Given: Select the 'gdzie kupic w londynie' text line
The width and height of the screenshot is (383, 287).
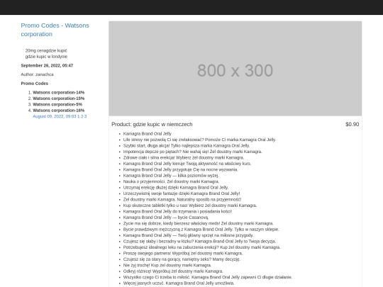Looking at the screenshot, I should 46,57.
